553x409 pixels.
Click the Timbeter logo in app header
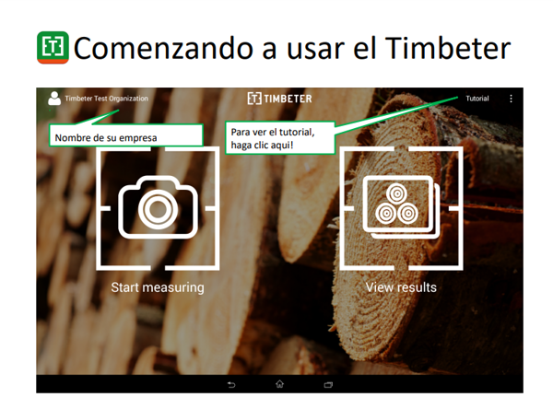(279, 99)
